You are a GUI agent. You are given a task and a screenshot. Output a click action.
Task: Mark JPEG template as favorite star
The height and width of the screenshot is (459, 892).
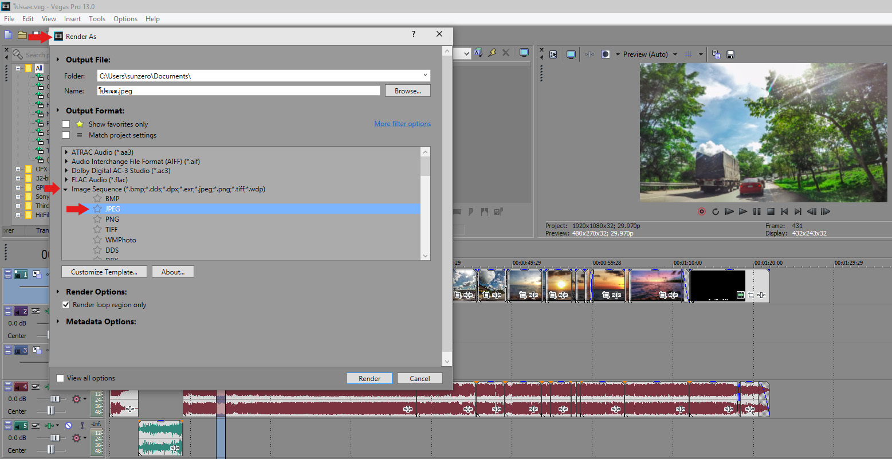pyautogui.click(x=97, y=209)
